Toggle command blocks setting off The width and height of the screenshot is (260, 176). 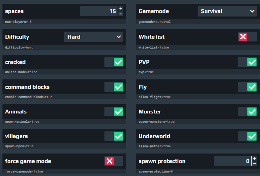pyautogui.click(x=114, y=87)
